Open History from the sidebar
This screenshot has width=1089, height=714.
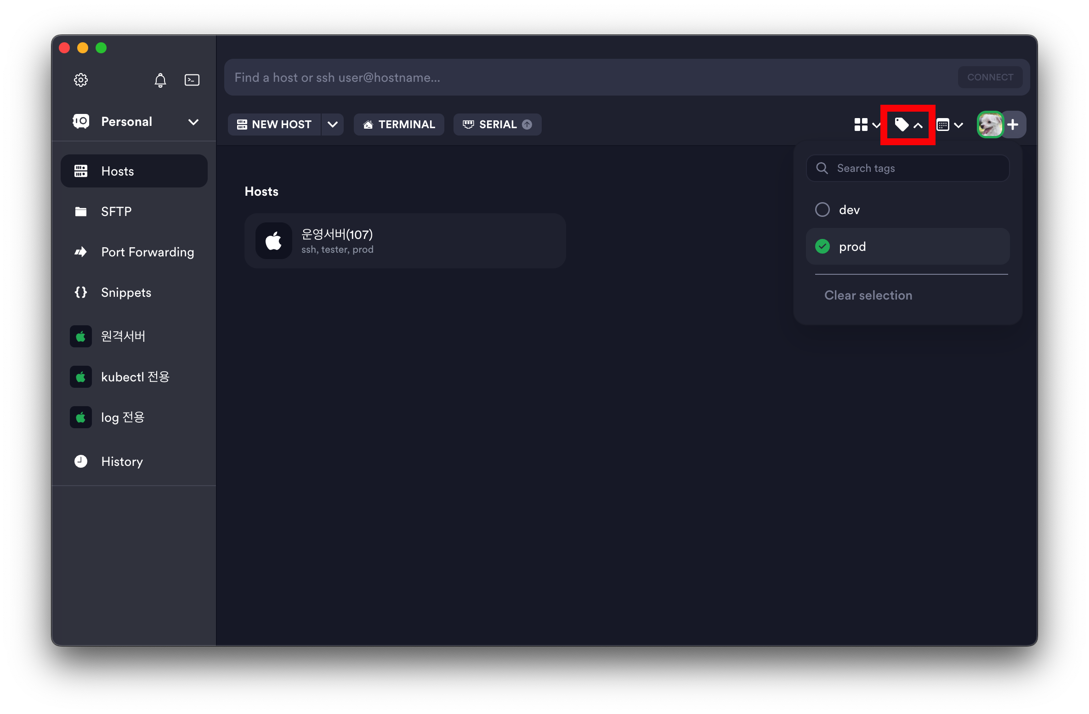[122, 461]
